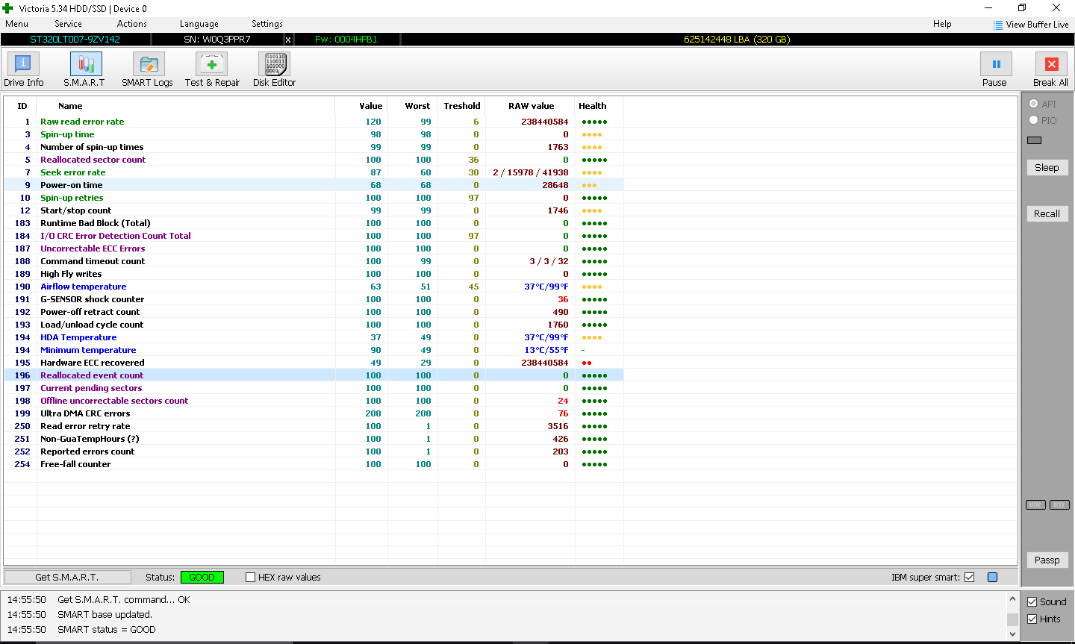
Task: Open the Drive Info panel
Action: pos(23,70)
